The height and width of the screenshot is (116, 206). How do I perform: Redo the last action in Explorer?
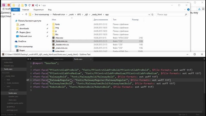click(x=29, y=5)
